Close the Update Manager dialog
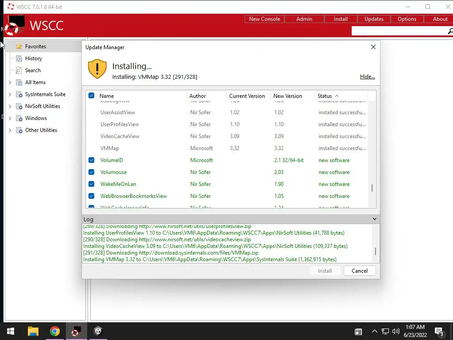The image size is (453, 340). 373,47
